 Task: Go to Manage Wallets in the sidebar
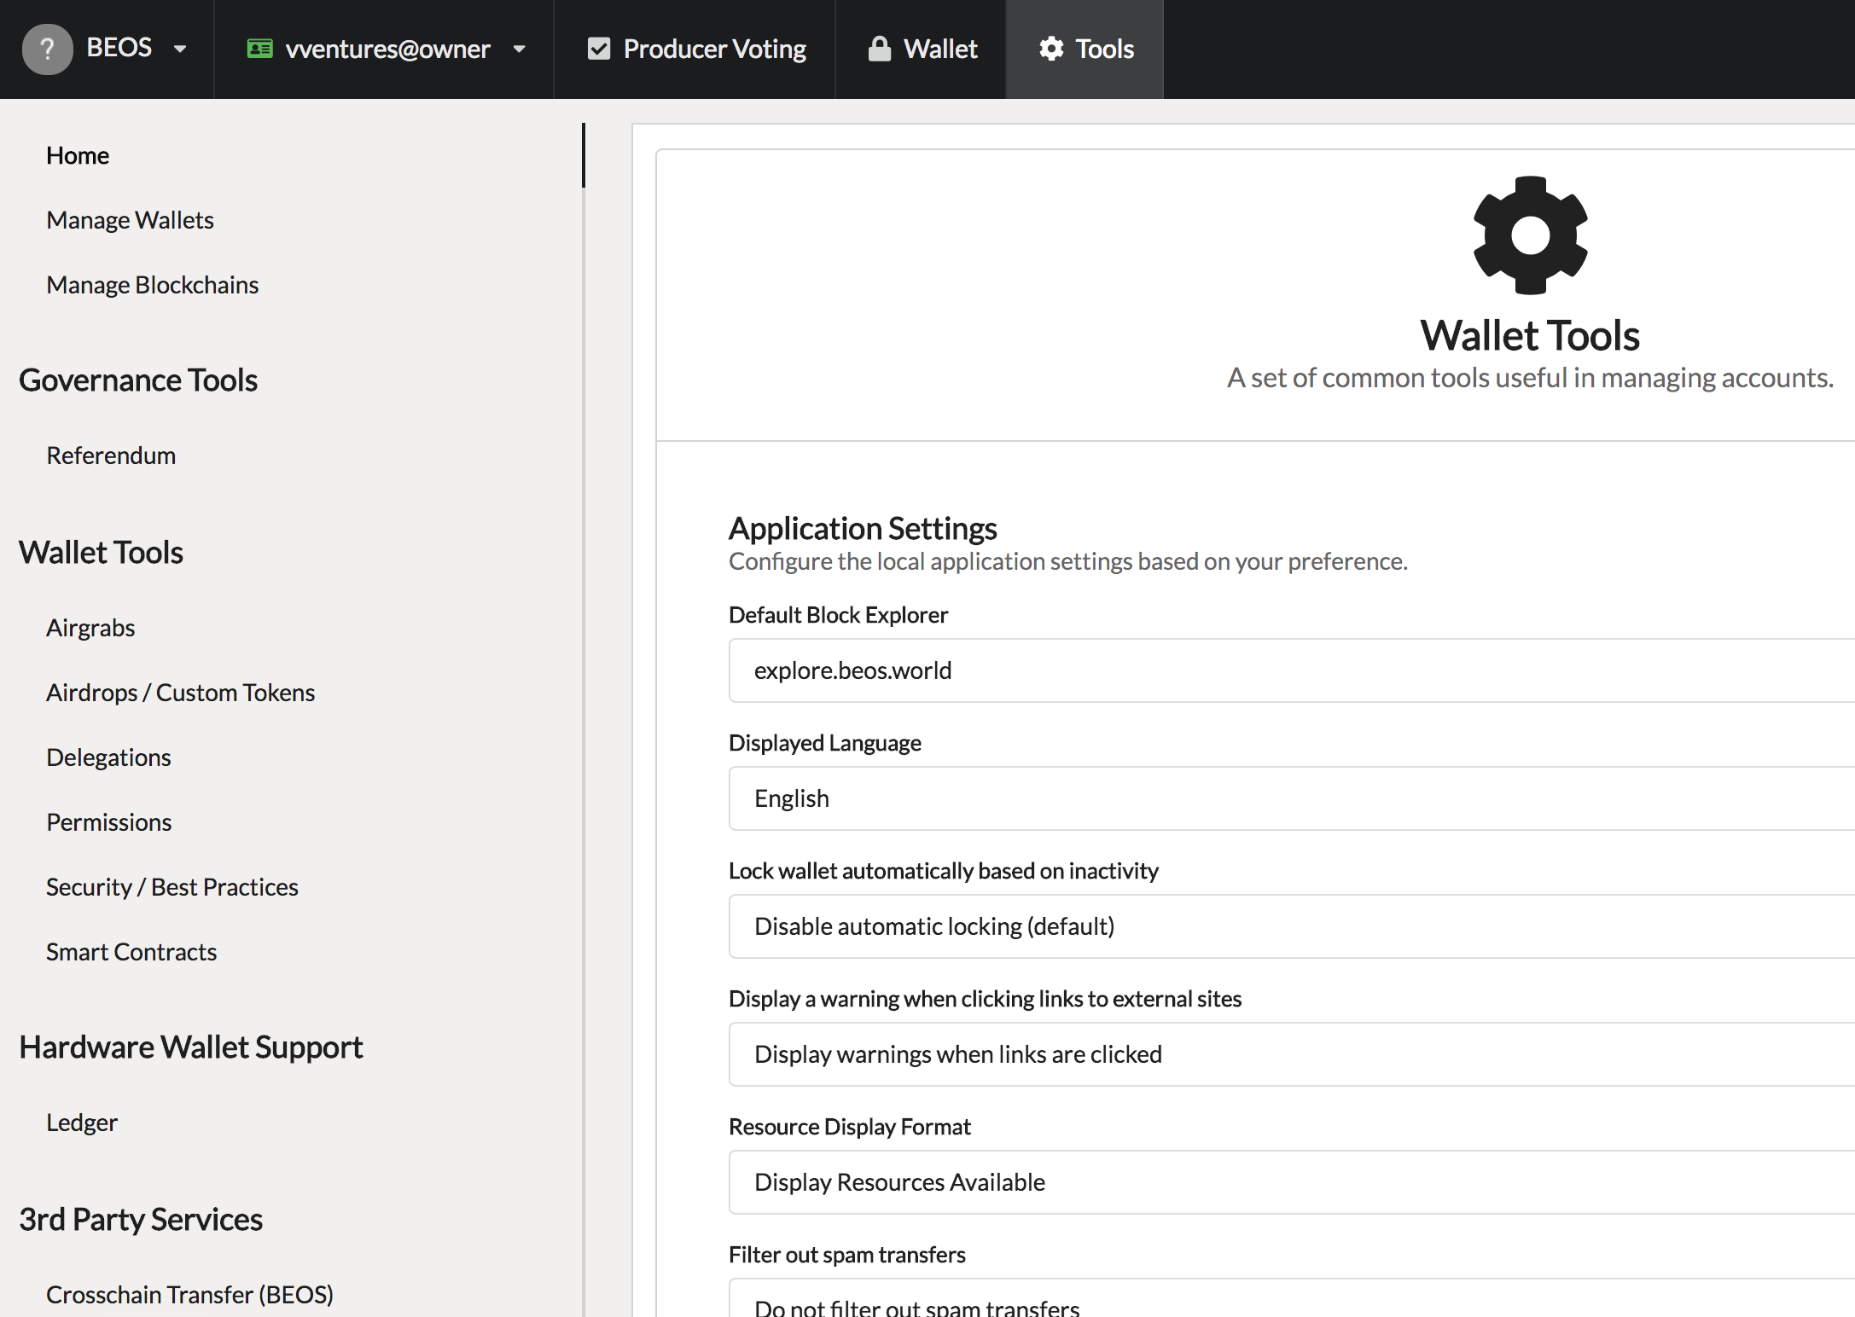coord(130,220)
